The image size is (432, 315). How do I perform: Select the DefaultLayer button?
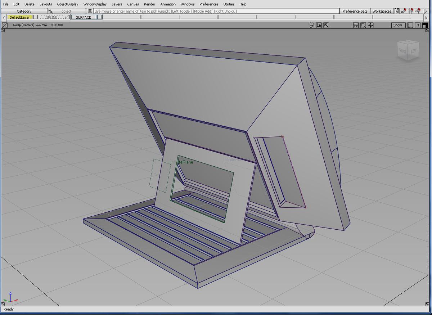pos(20,17)
